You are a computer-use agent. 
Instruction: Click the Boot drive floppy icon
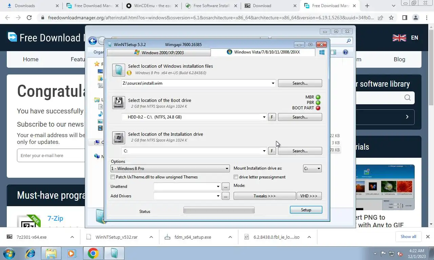(119, 103)
